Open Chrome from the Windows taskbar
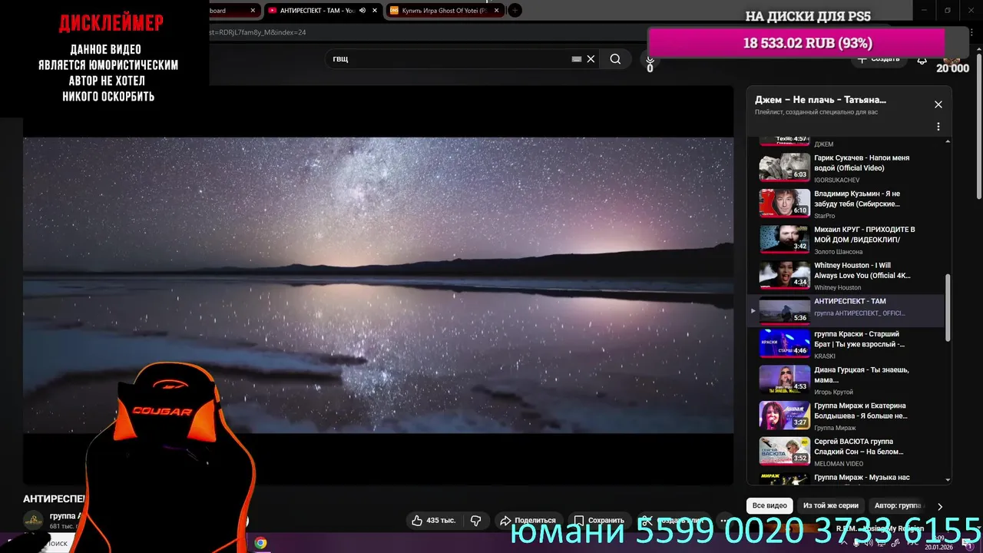983x553 pixels. [x=260, y=543]
